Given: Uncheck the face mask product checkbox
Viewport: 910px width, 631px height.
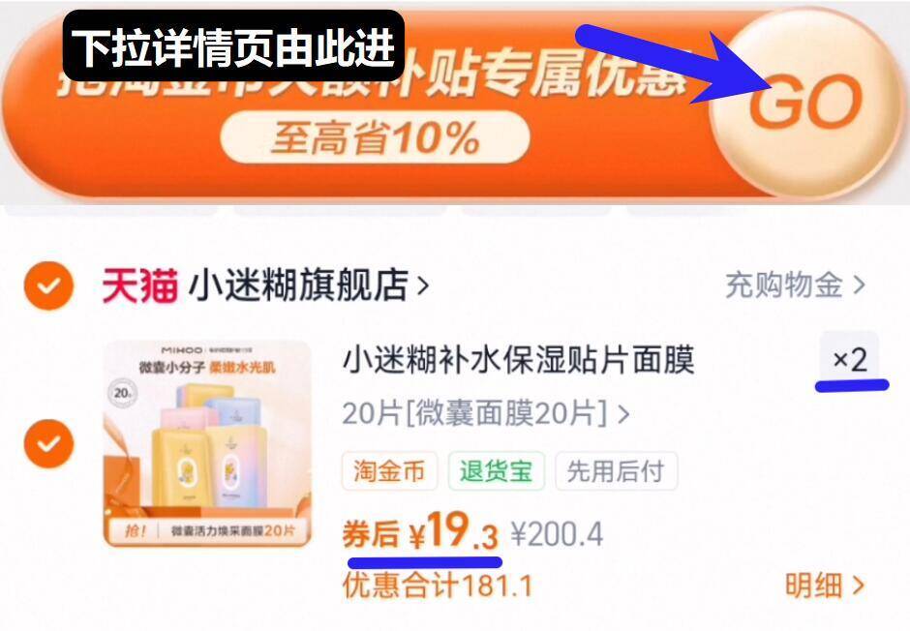Looking at the screenshot, I should point(48,443).
